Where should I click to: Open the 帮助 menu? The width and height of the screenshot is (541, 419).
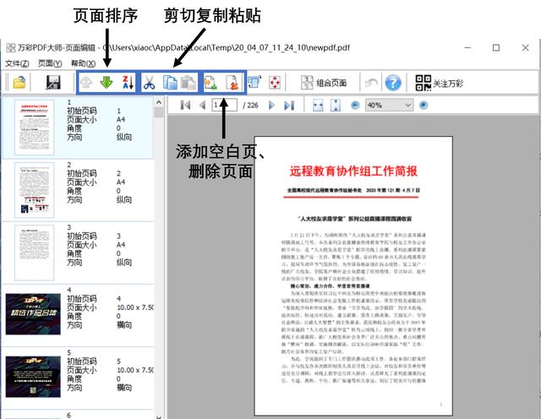tap(83, 63)
